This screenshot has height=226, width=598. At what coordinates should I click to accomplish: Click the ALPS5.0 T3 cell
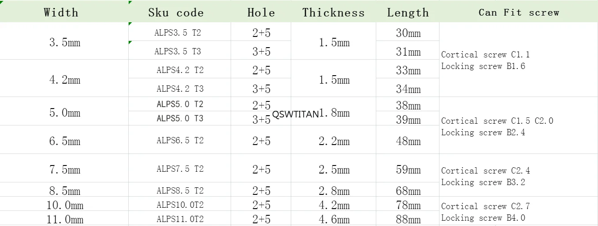(179, 118)
